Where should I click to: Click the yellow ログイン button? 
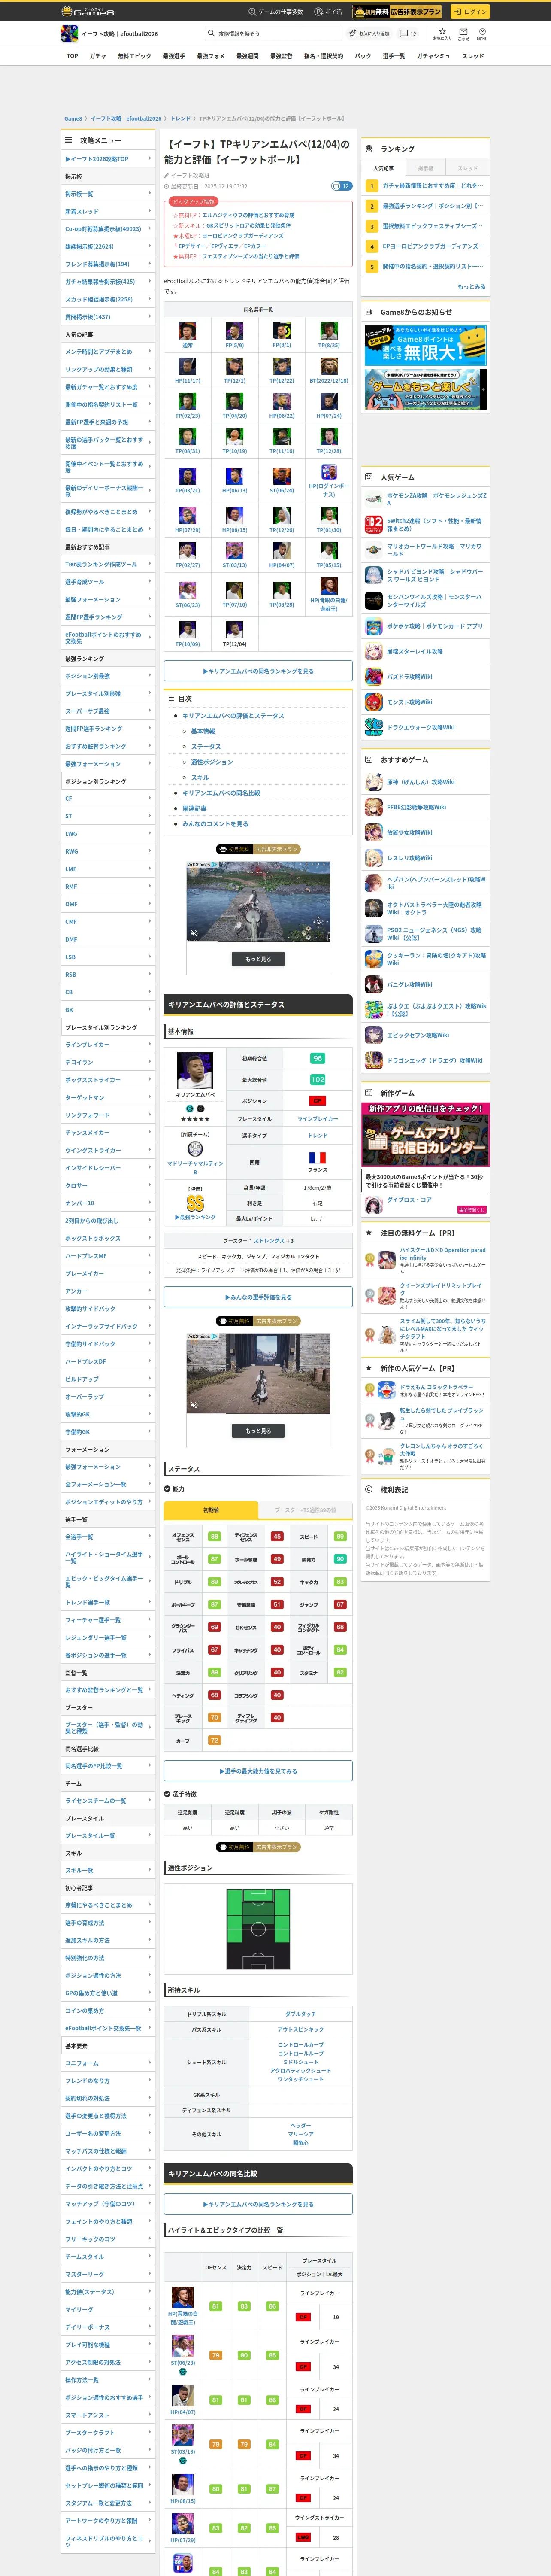pyautogui.click(x=469, y=12)
